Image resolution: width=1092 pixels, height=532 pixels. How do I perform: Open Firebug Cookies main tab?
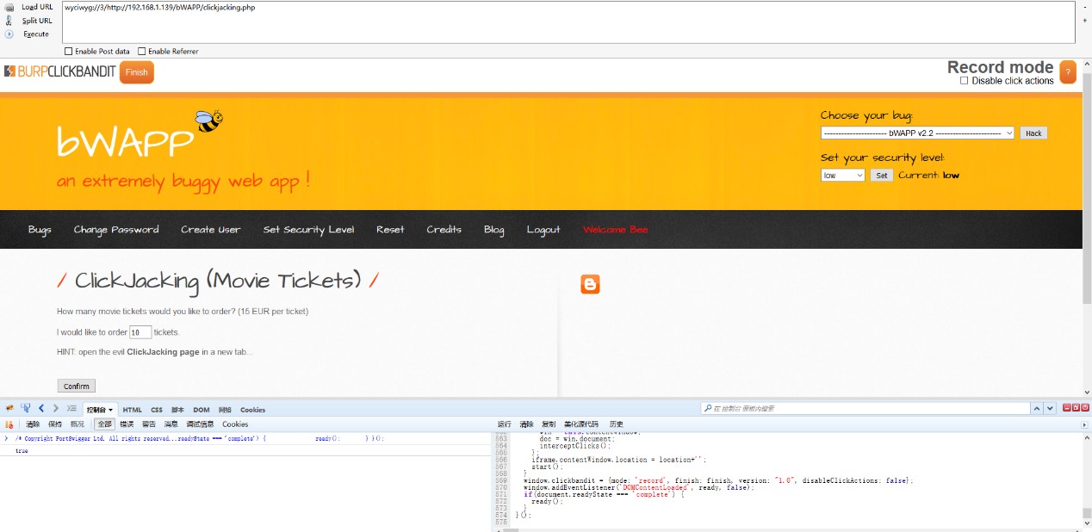(252, 410)
